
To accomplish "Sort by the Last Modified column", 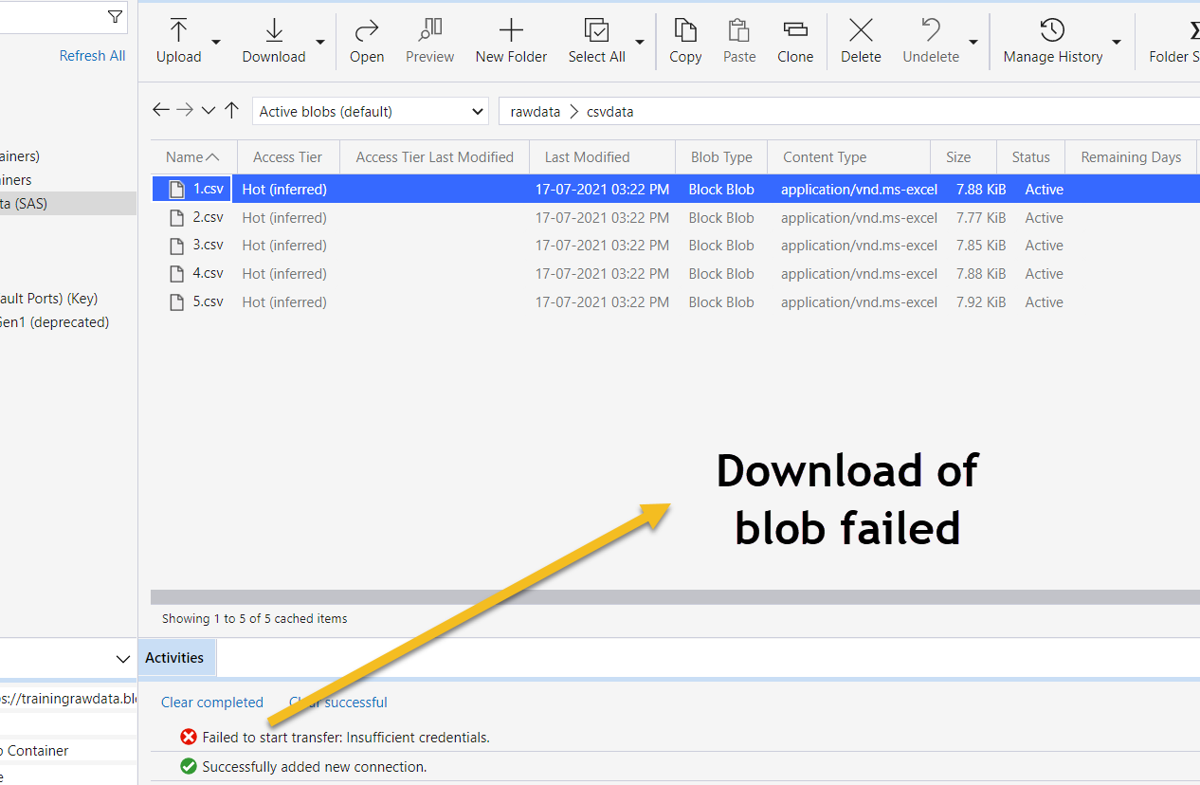I will point(587,157).
